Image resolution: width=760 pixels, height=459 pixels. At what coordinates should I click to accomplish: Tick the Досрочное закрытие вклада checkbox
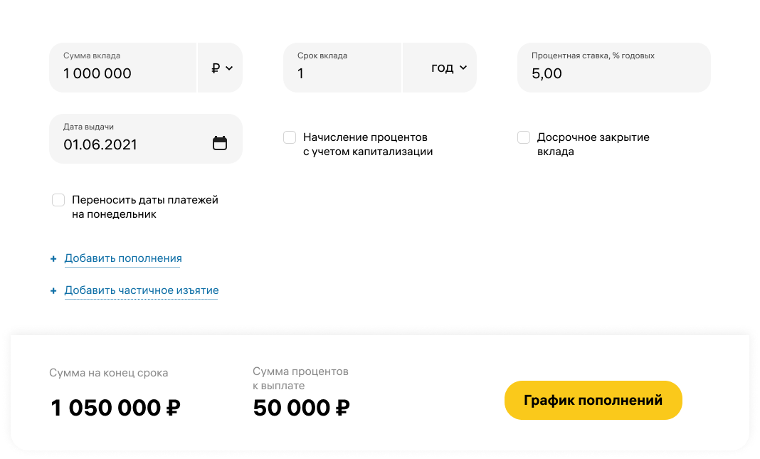coord(524,137)
